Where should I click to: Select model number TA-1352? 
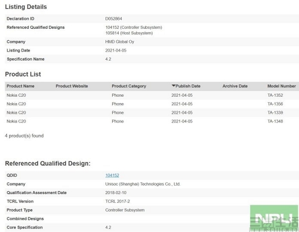(275, 95)
